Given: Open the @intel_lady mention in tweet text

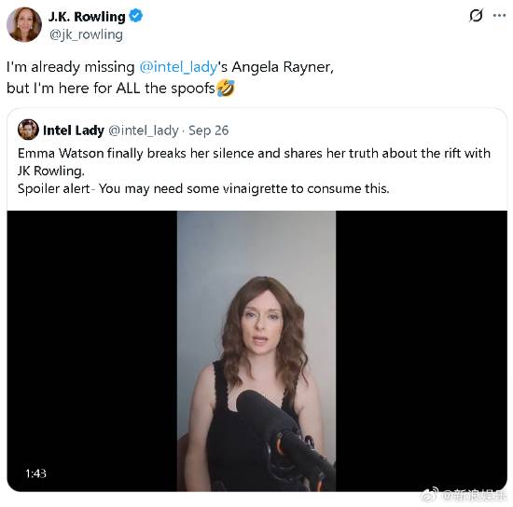Looking at the screenshot, I should tap(178, 67).
